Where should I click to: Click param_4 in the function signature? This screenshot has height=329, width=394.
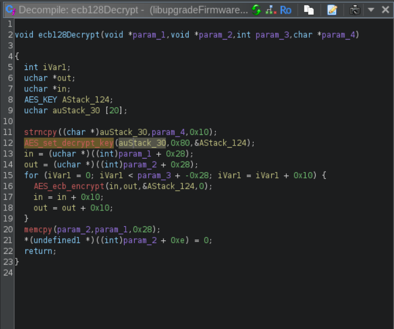pos(338,35)
